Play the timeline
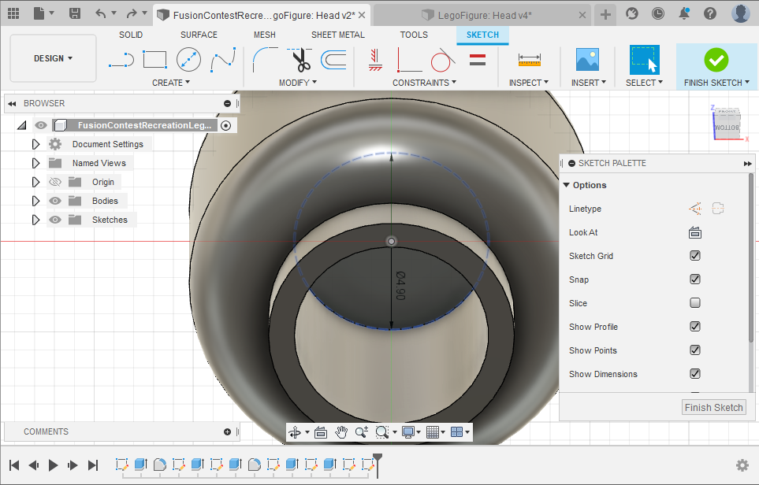759x485 pixels. tap(54, 465)
